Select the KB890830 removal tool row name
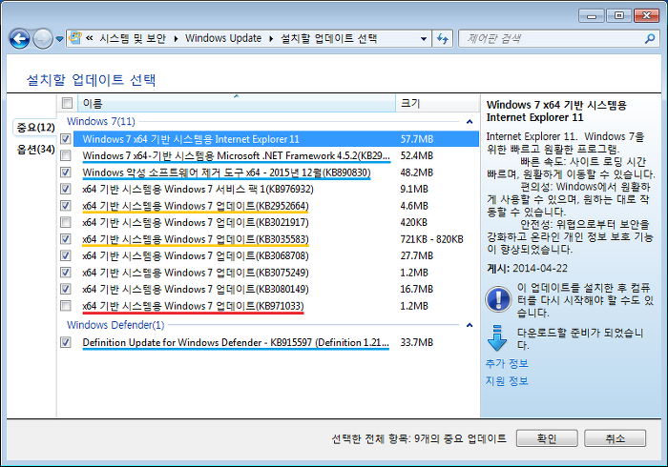The height and width of the screenshot is (467, 668). point(227,173)
